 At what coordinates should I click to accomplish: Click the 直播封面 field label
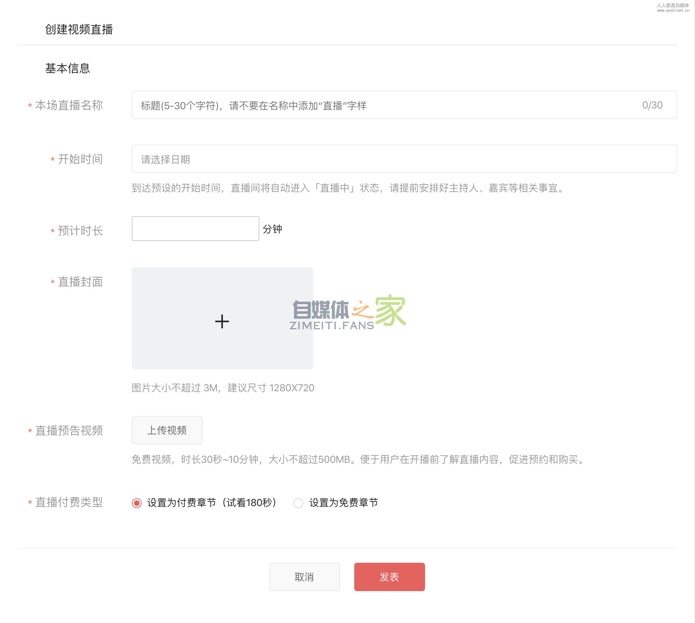(80, 282)
